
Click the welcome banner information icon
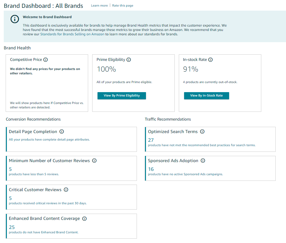coord(15,19)
